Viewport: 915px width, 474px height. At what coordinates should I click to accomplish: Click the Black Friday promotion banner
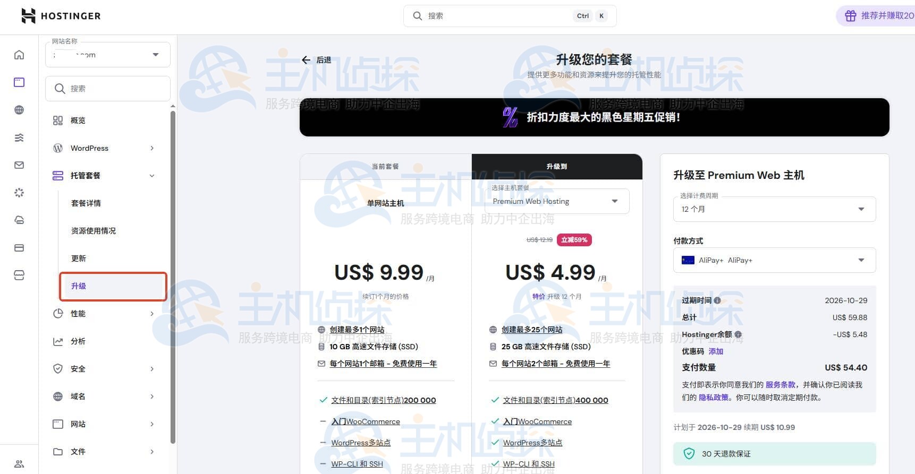(x=594, y=117)
